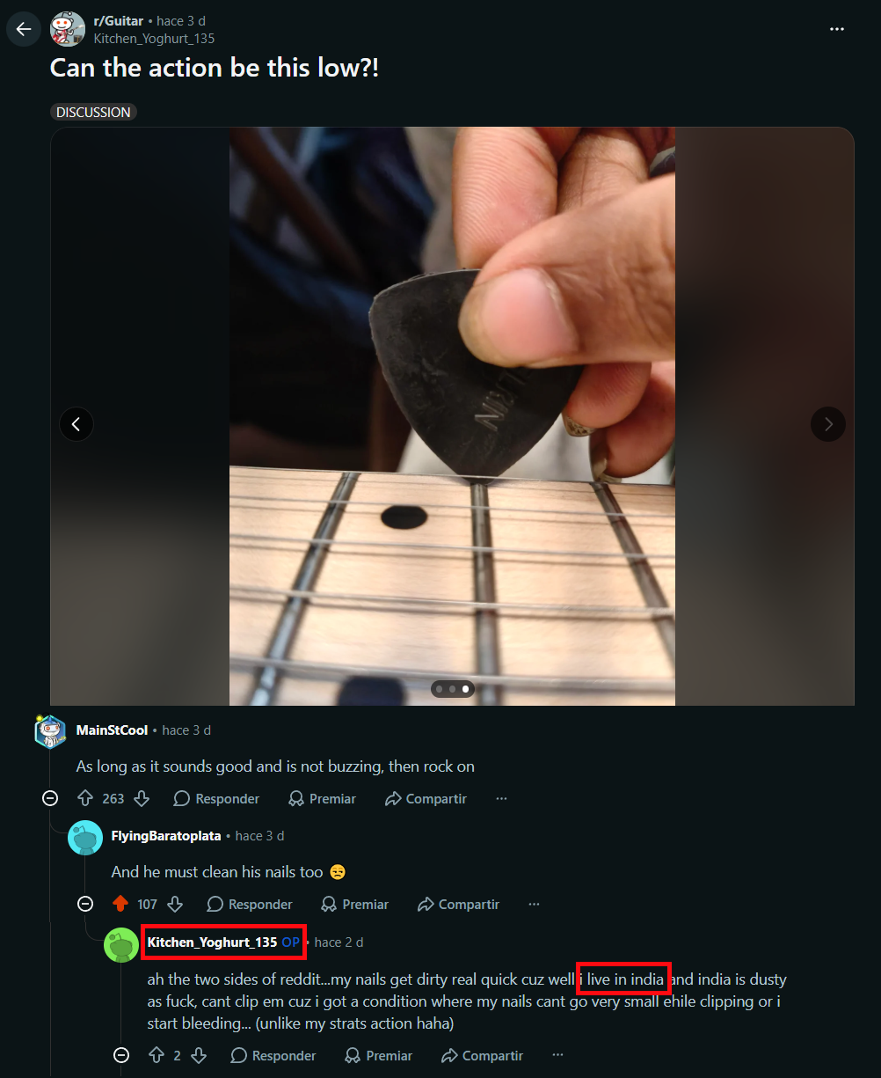Screen dimensions: 881x1078
Task: Advance to the next carousel image
Action: tap(827, 424)
